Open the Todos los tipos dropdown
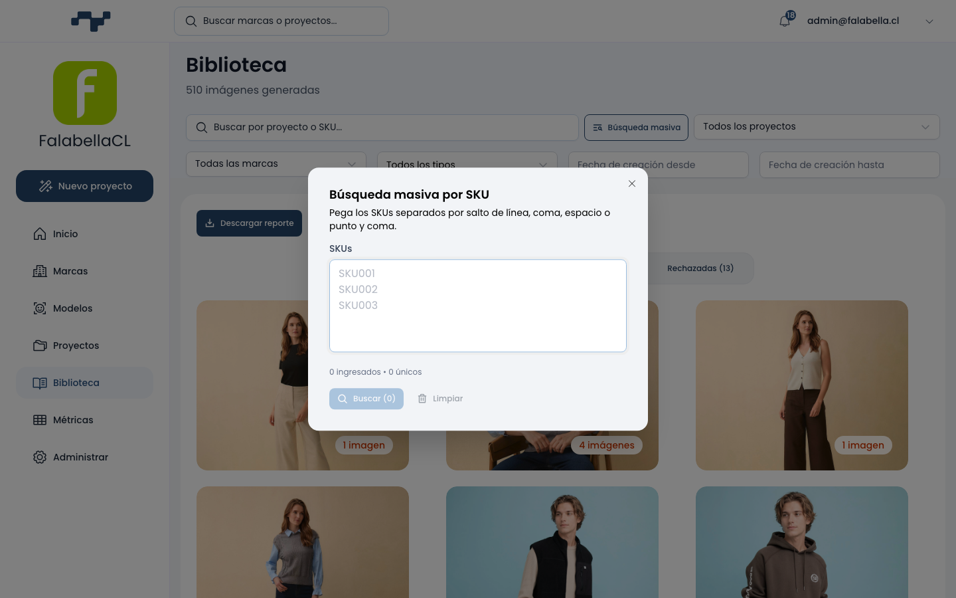956x598 pixels. (x=467, y=164)
